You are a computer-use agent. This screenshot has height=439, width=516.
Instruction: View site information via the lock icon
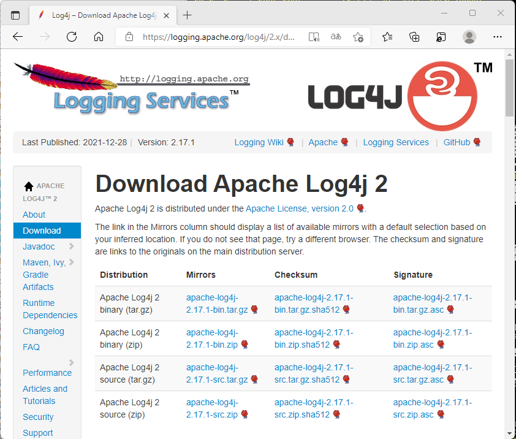tap(129, 37)
